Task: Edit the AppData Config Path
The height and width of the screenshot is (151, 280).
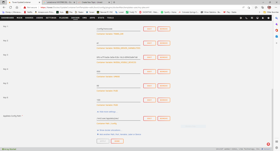Action: point(150,118)
